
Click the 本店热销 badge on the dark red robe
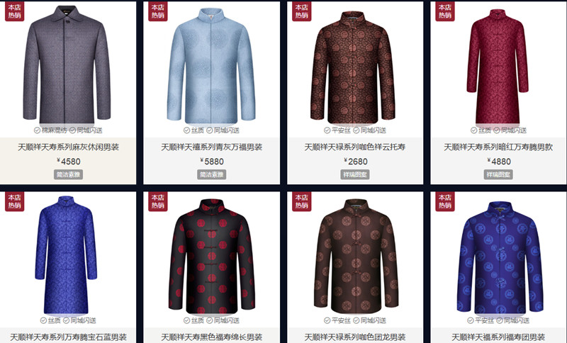pyautogui.click(x=445, y=11)
